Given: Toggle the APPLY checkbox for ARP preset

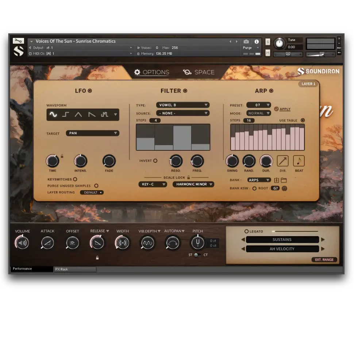Looking at the screenshot, I should 276,108.
